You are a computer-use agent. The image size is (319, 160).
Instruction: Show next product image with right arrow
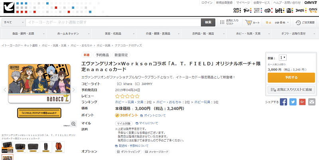click(x=74, y=89)
